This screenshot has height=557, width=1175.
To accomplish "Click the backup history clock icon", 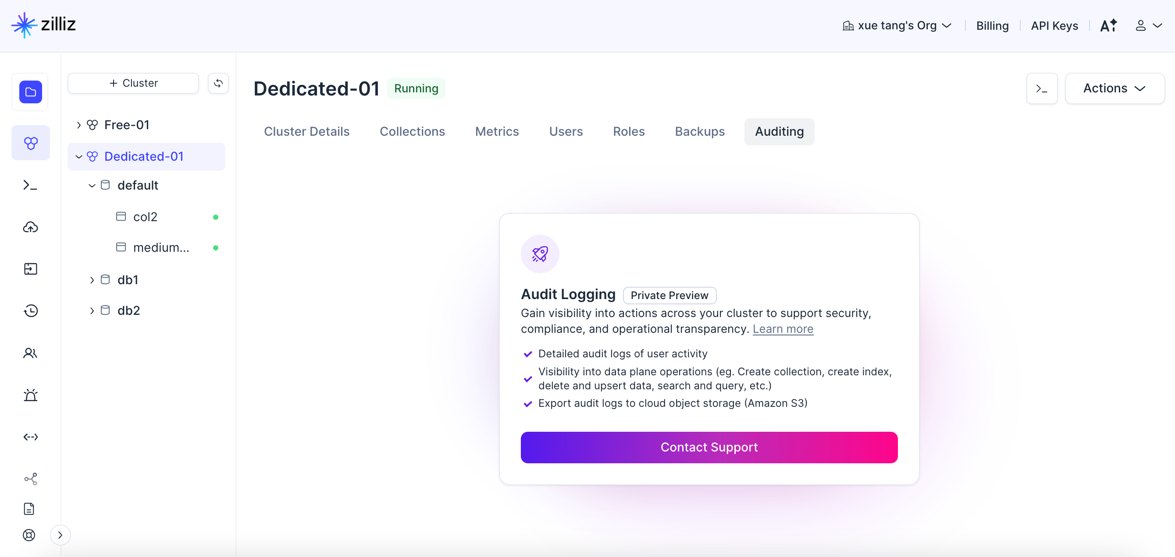I will coord(31,310).
